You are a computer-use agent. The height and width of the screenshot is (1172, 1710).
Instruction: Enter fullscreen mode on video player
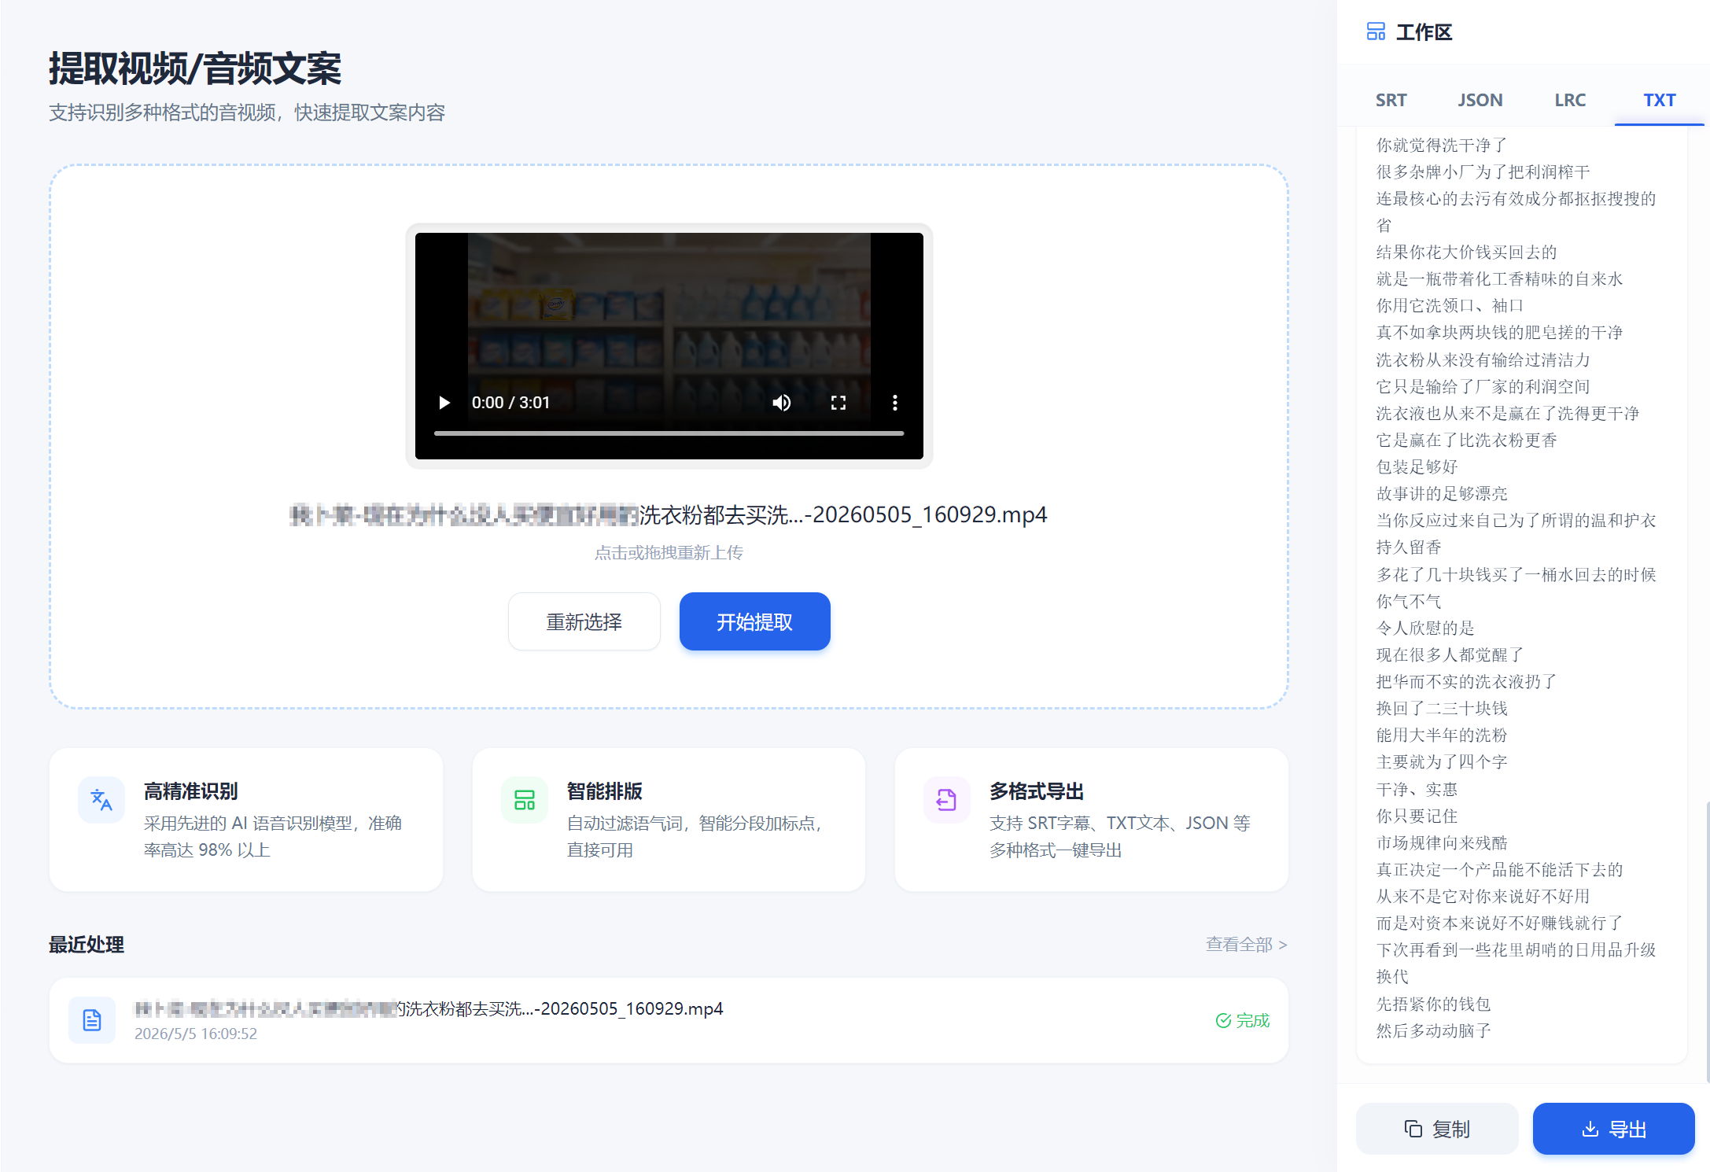coord(838,403)
